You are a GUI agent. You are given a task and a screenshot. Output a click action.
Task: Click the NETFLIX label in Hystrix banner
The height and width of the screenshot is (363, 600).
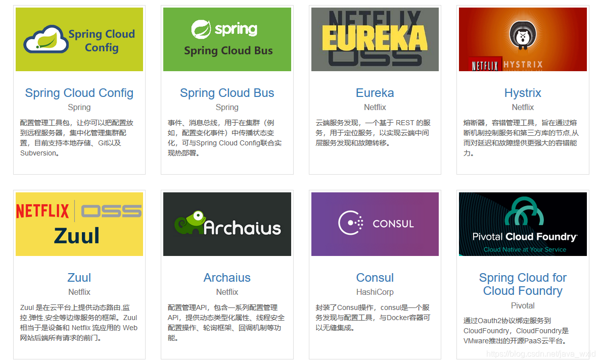point(484,65)
